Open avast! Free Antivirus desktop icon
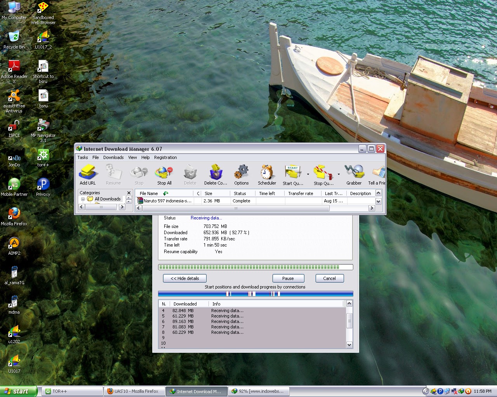 [x=14, y=102]
